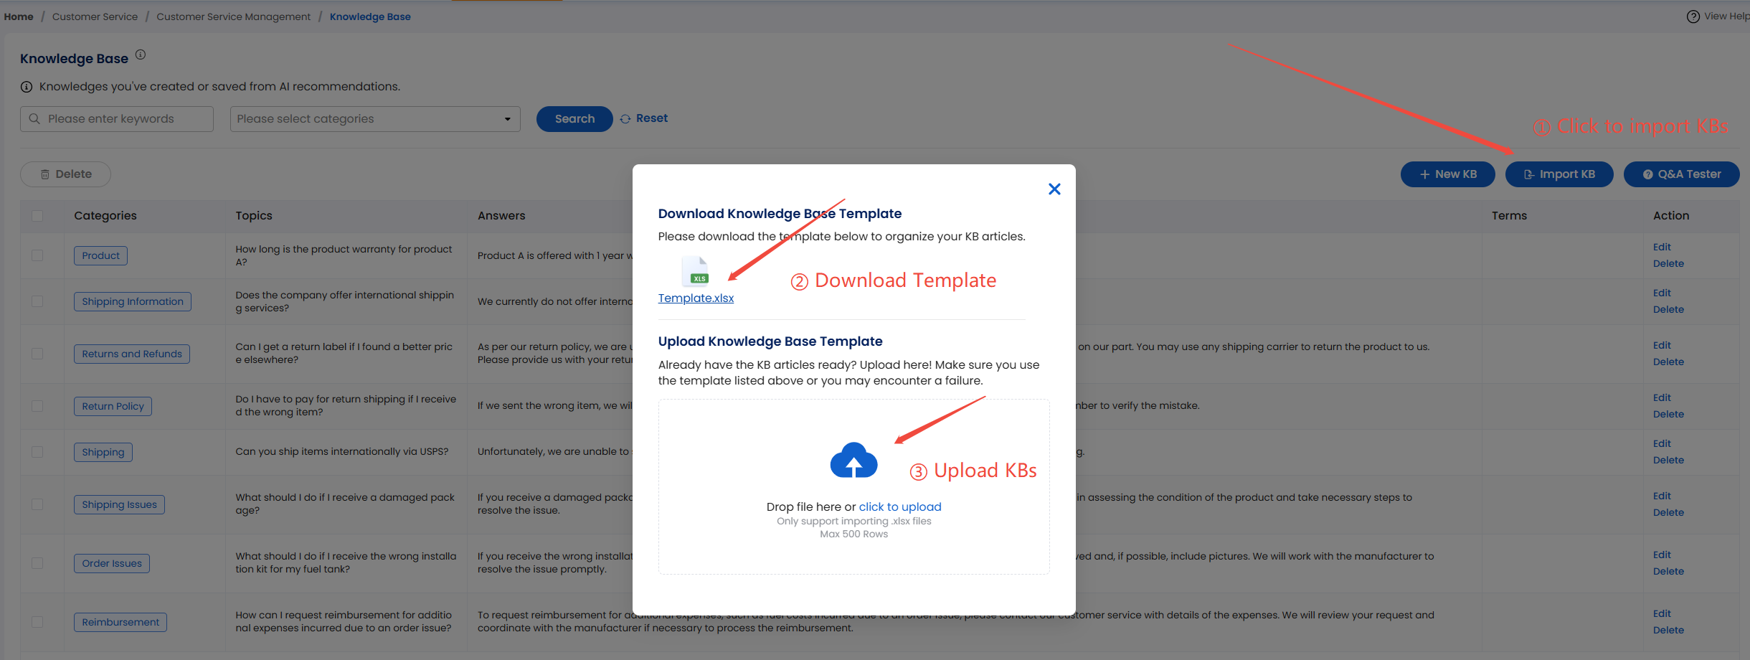Launch the Q&A Tester
Screen dimensions: 1750x660
tap(1682, 174)
